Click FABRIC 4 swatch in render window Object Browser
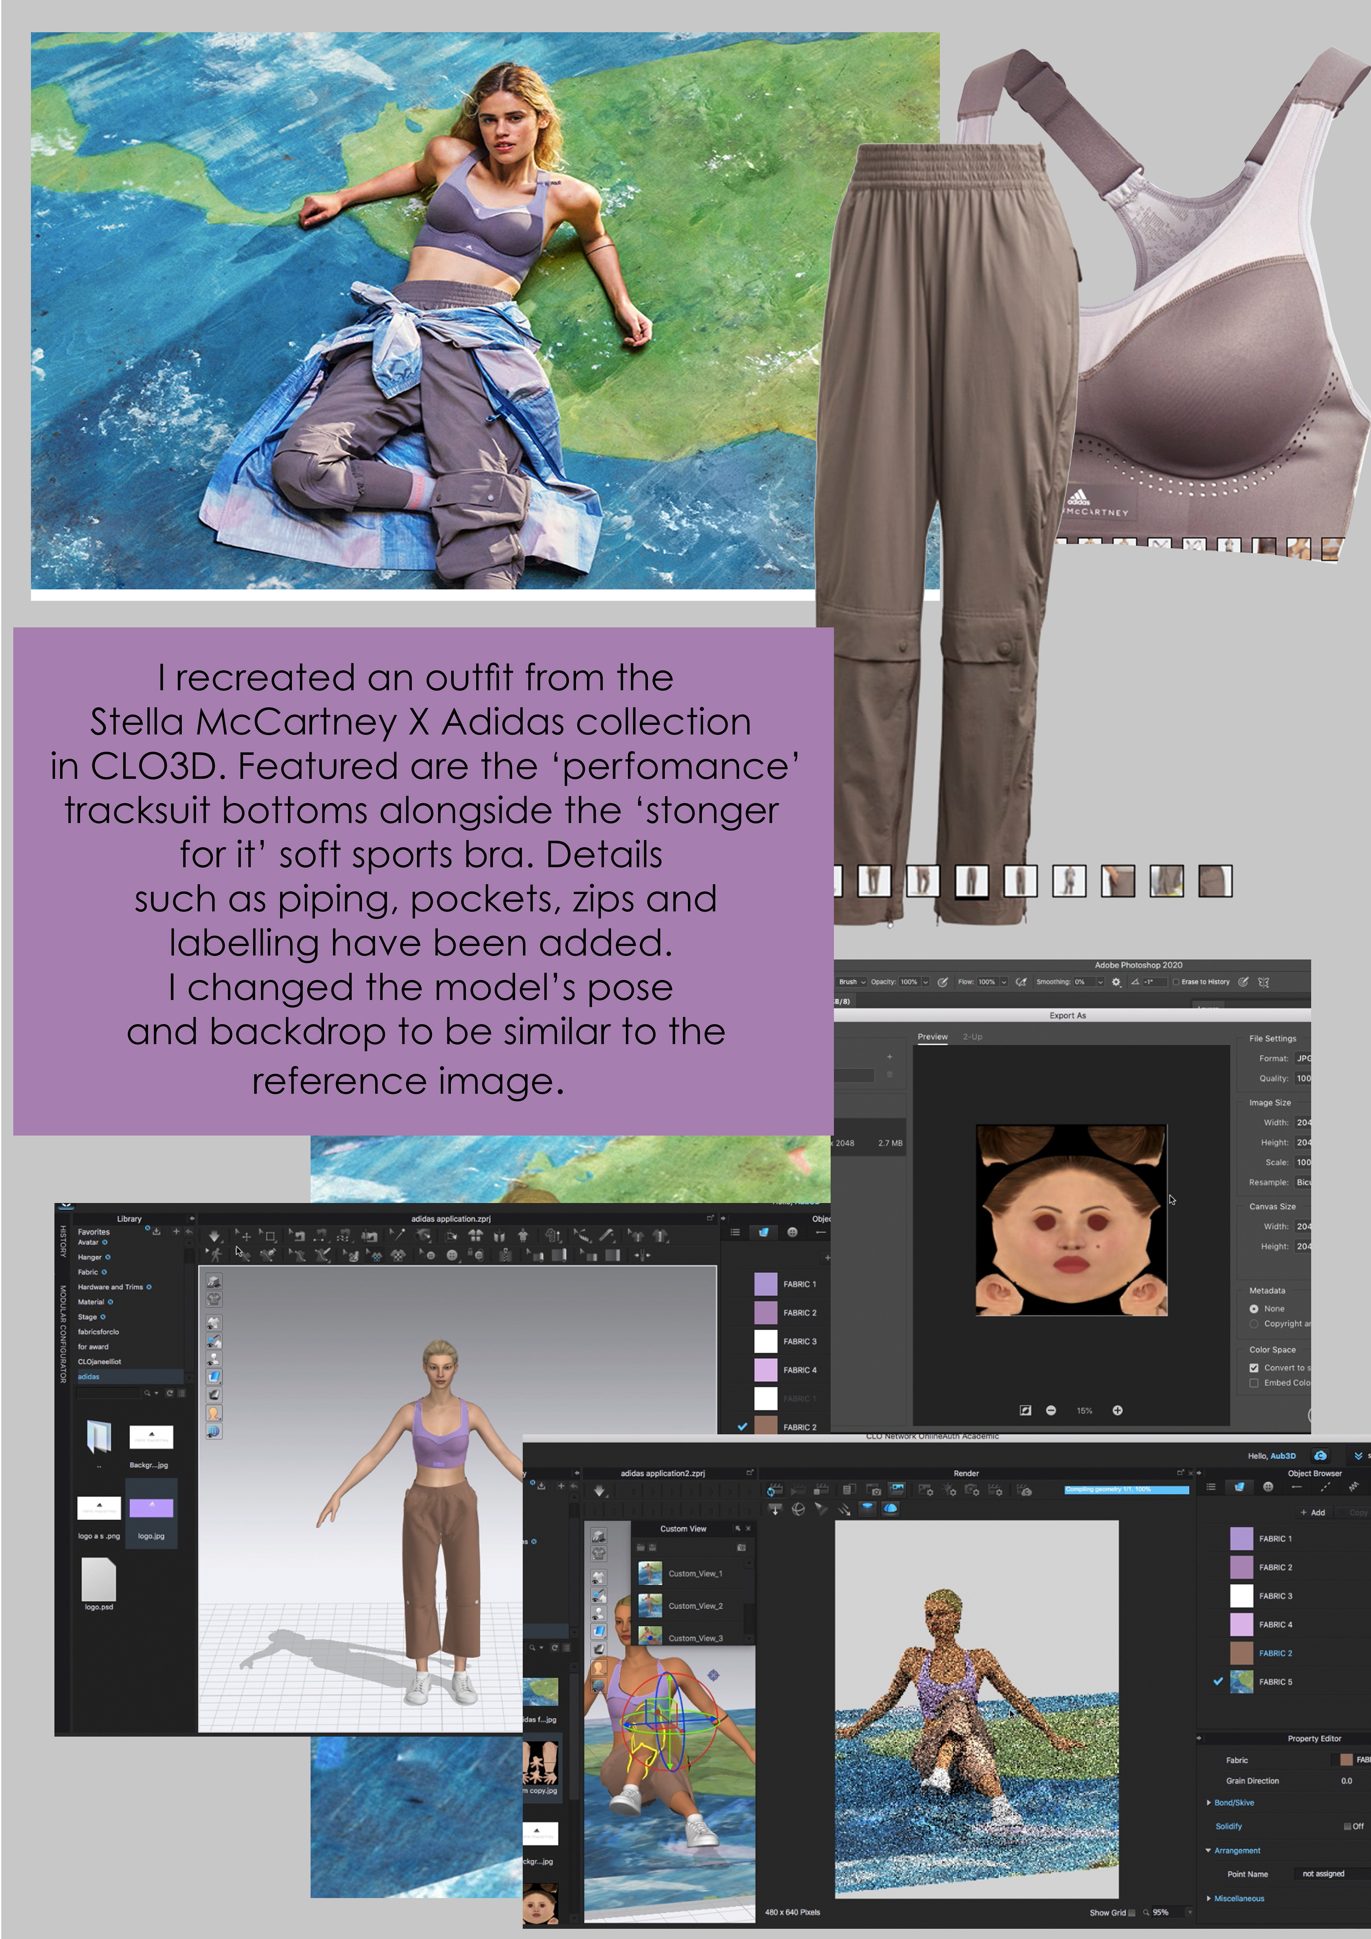The image size is (1371, 1939). point(1242,1624)
